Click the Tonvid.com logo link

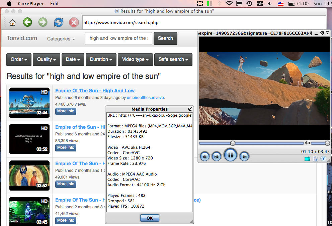pyautogui.click(x=22, y=38)
